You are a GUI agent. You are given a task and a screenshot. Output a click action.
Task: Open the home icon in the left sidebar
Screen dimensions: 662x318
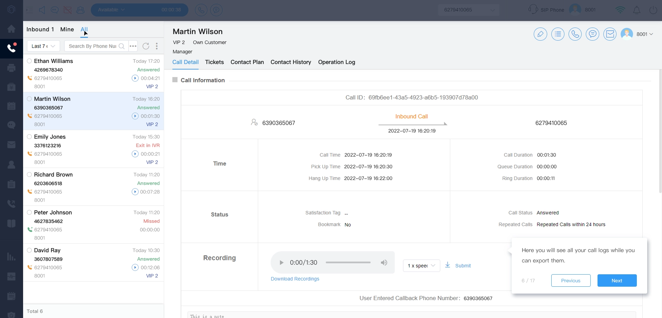(x=11, y=29)
